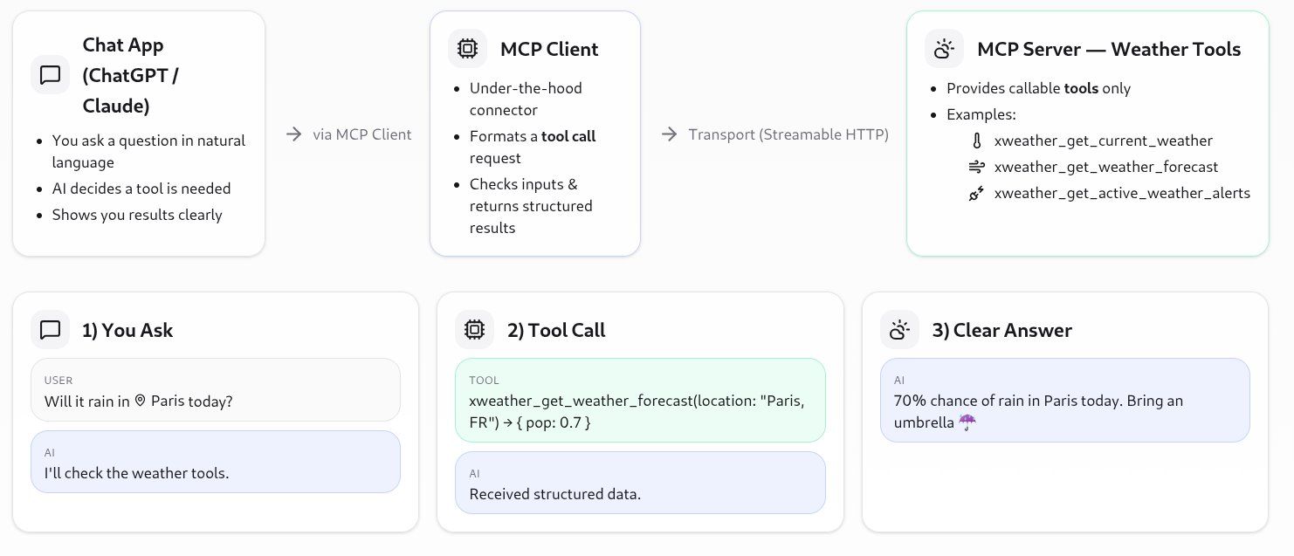Click the MCP Server weather cloud icon
This screenshot has width=1294, height=556.
click(x=944, y=49)
